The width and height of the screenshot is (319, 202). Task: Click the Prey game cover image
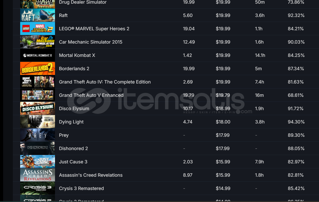[x=37, y=135]
